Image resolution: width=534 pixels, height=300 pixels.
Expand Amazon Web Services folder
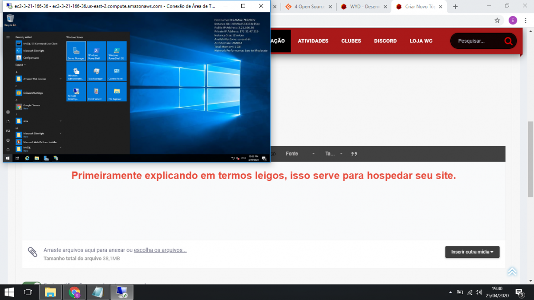coord(39,79)
